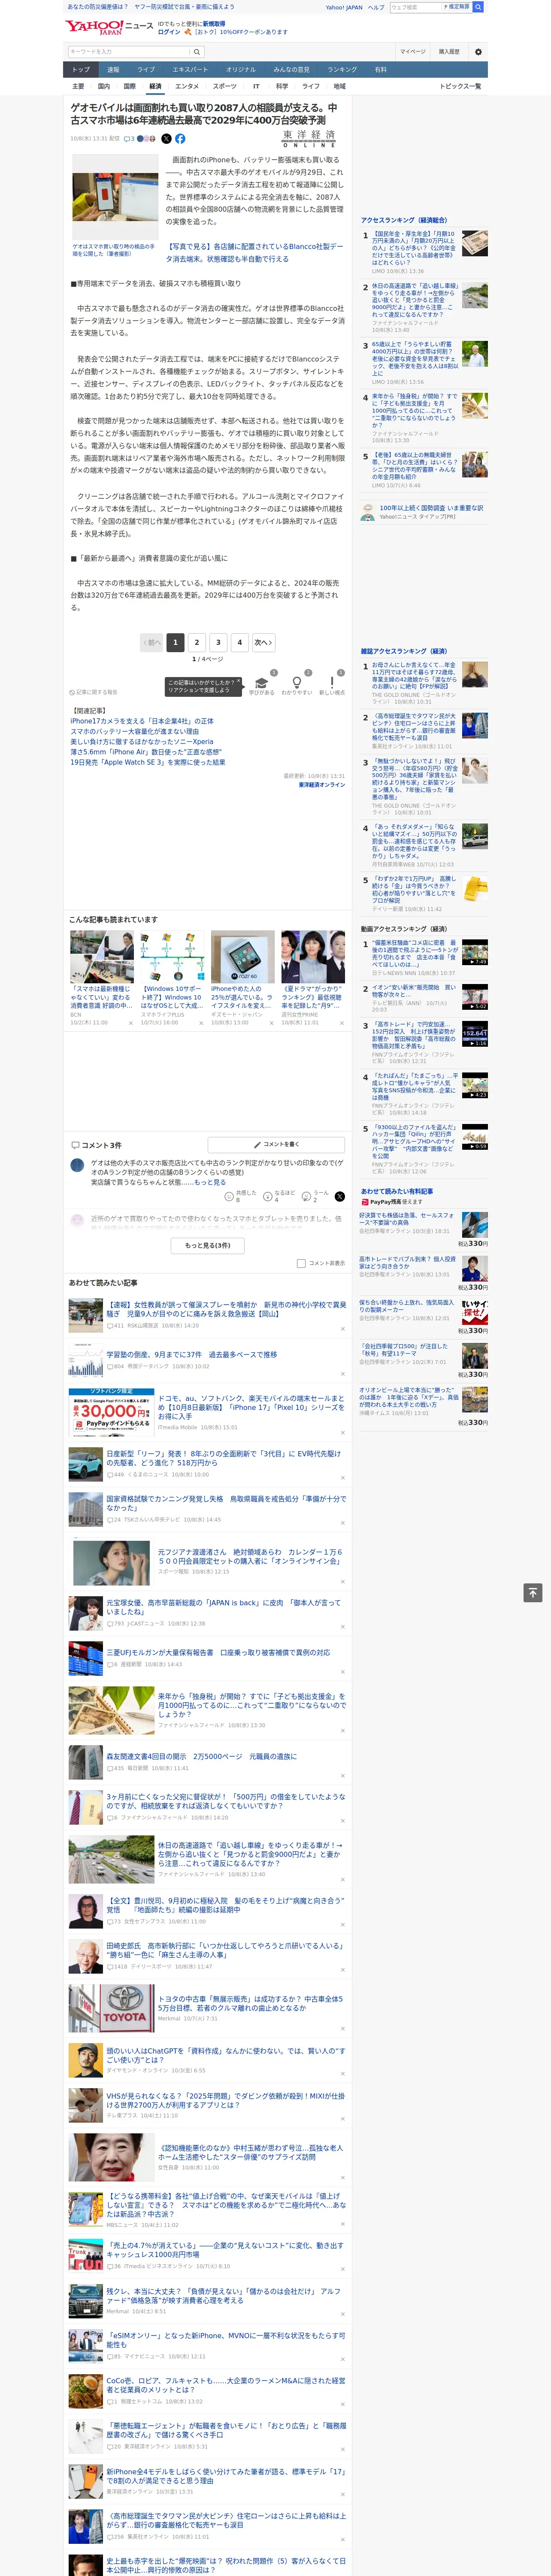Select the 有料 navigation tab
The height and width of the screenshot is (2576, 551).
tap(380, 70)
